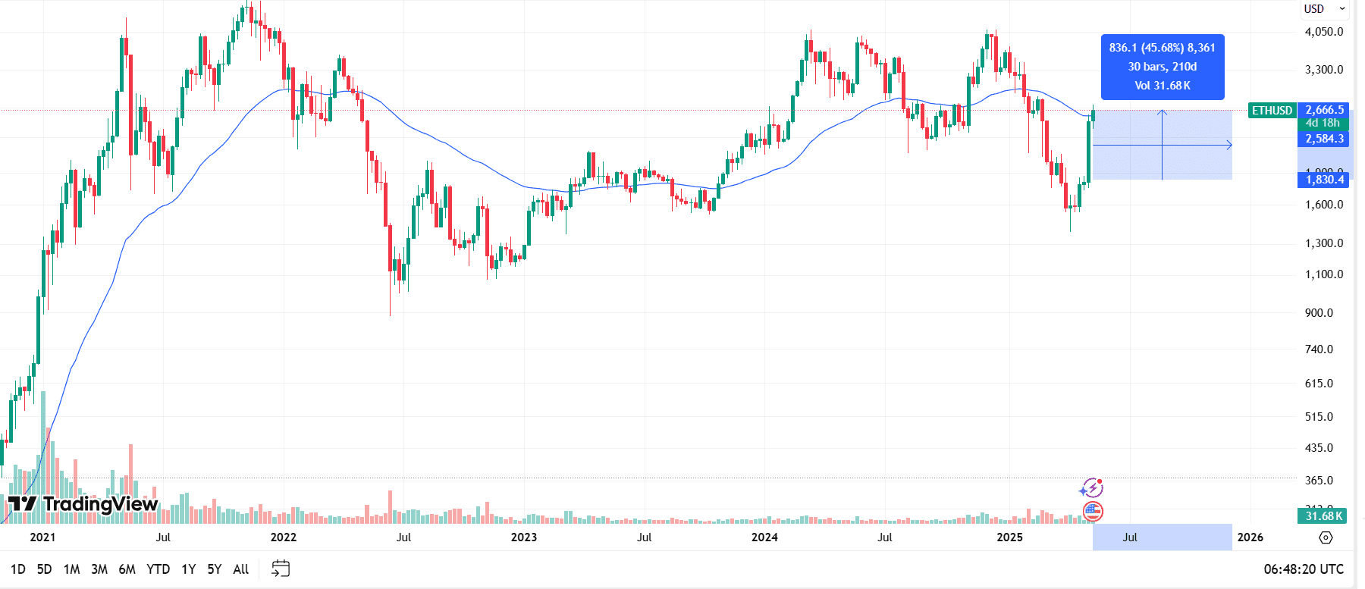Click the 1,300.0 price axis label
This screenshot has width=1365, height=589.
[x=1324, y=243]
